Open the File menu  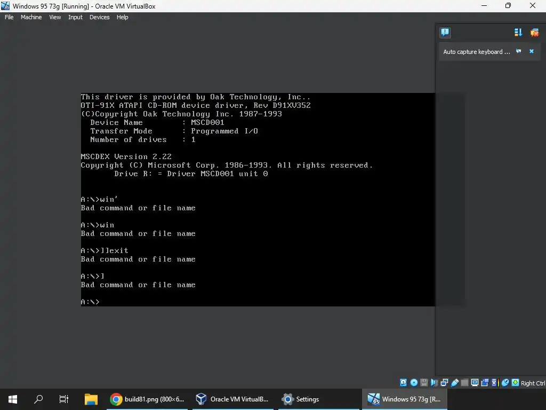click(x=9, y=17)
